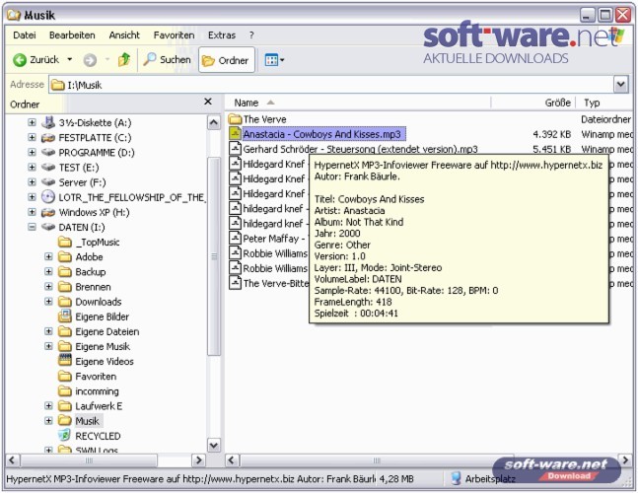The height and width of the screenshot is (493, 638).
Task: Click the I:\Musik address field
Action: 330,85
